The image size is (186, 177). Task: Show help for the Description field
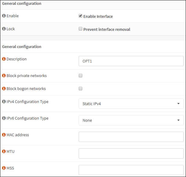pyautogui.click(x=4, y=59)
